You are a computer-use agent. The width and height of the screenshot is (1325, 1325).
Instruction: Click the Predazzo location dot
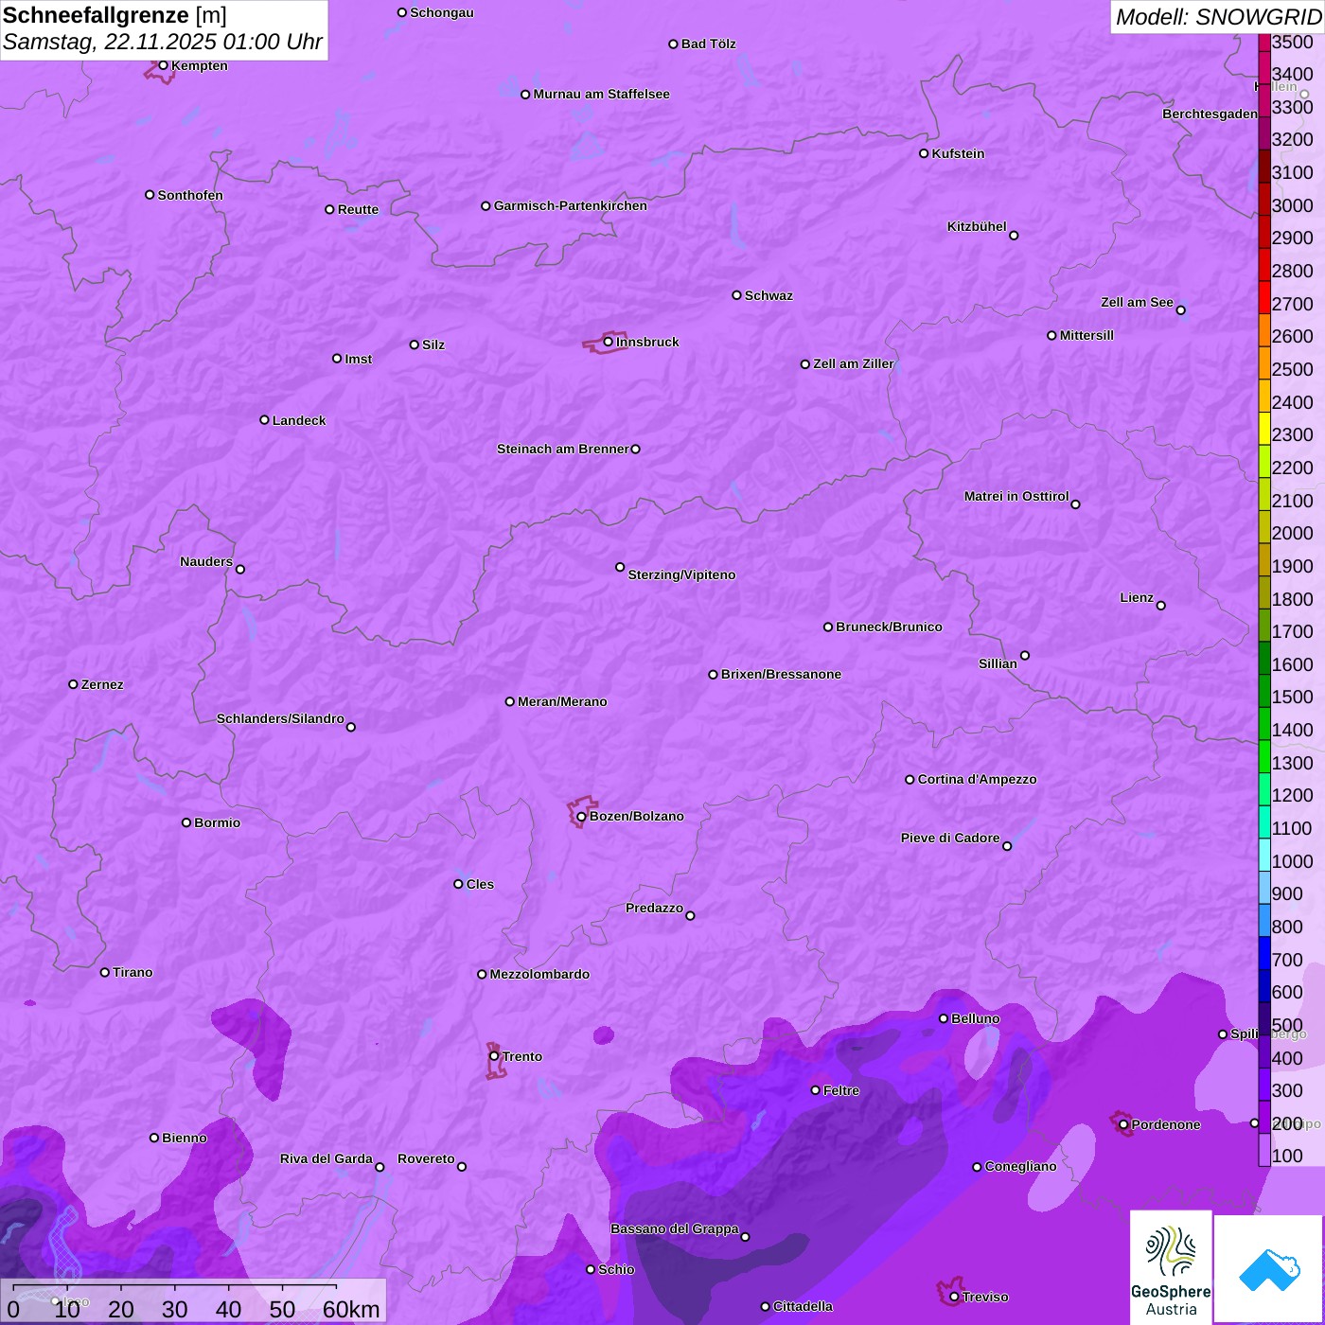click(x=690, y=915)
